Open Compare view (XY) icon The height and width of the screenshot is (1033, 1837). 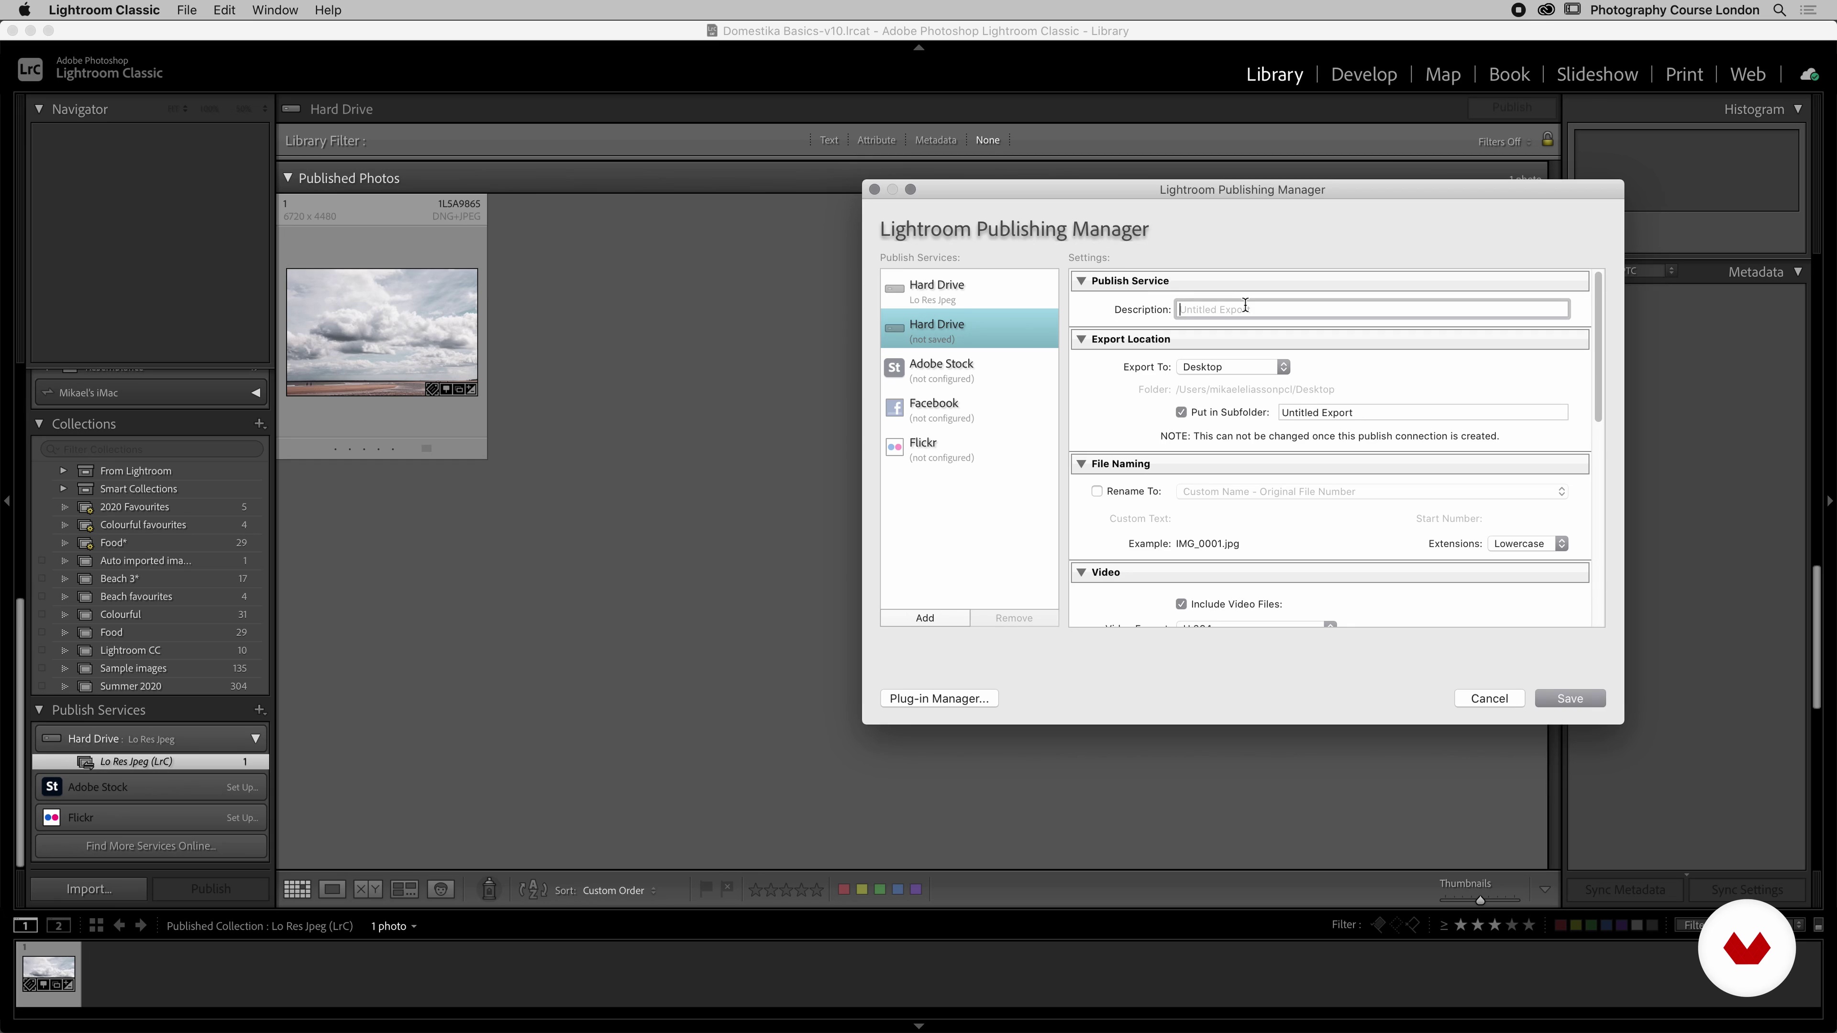point(368,889)
